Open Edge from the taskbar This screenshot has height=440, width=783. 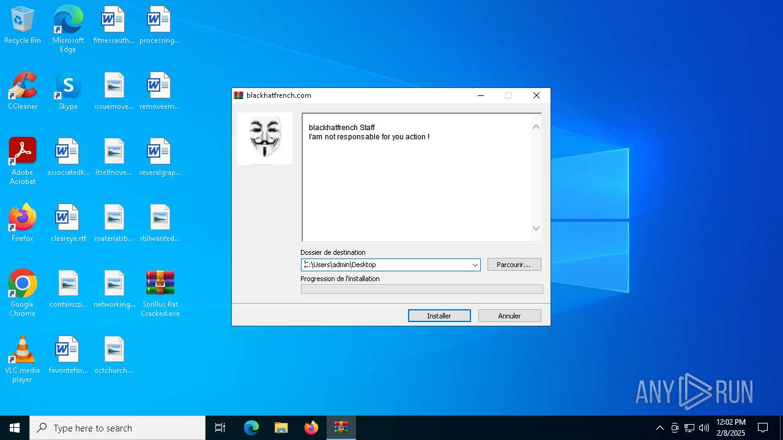pos(251,428)
